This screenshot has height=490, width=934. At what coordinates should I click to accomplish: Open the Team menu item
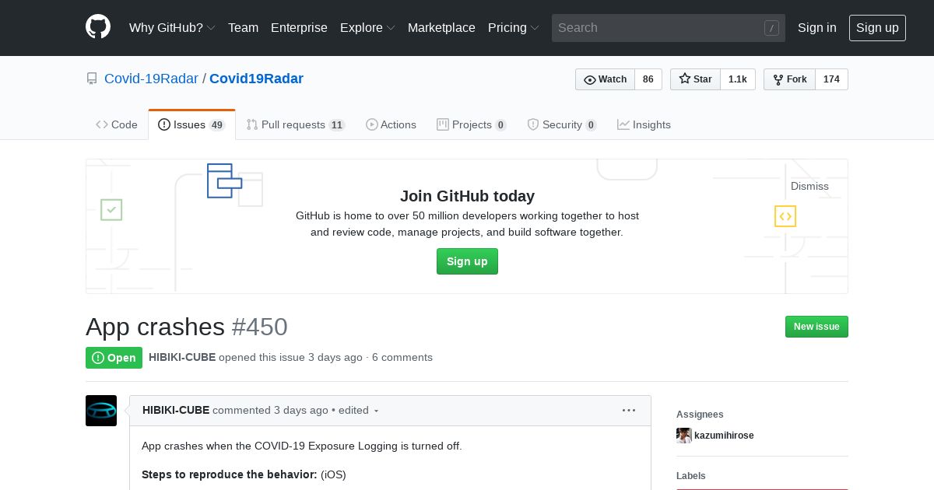pyautogui.click(x=243, y=27)
